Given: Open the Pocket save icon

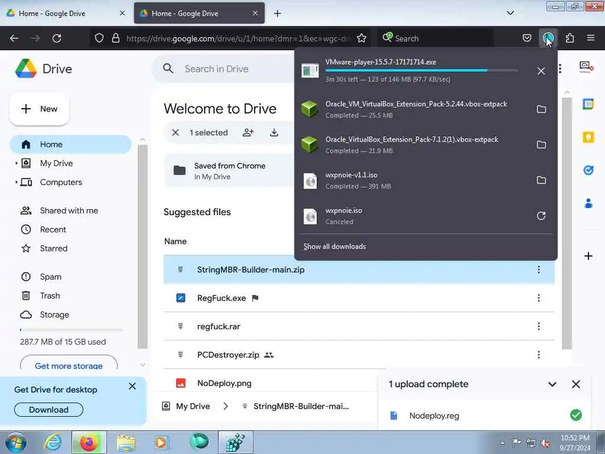Looking at the screenshot, I should [x=526, y=38].
